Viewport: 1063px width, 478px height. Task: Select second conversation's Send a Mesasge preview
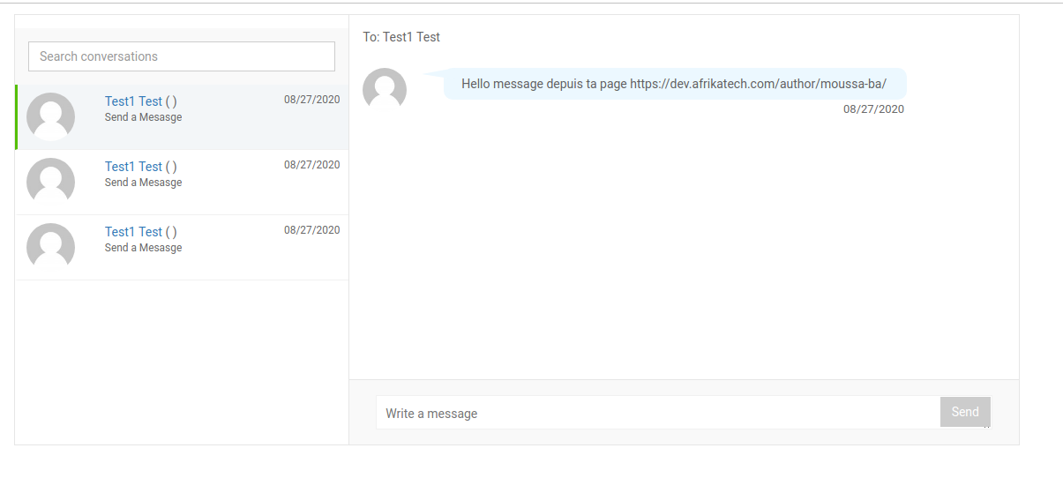[x=143, y=183]
